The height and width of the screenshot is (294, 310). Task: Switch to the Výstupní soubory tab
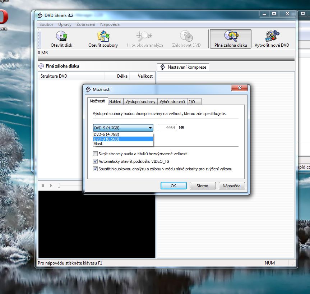click(140, 102)
